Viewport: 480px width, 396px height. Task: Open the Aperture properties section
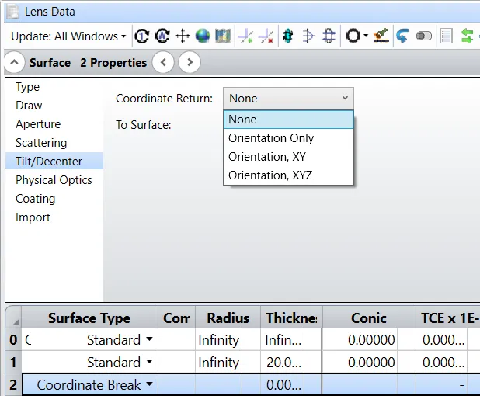point(38,124)
